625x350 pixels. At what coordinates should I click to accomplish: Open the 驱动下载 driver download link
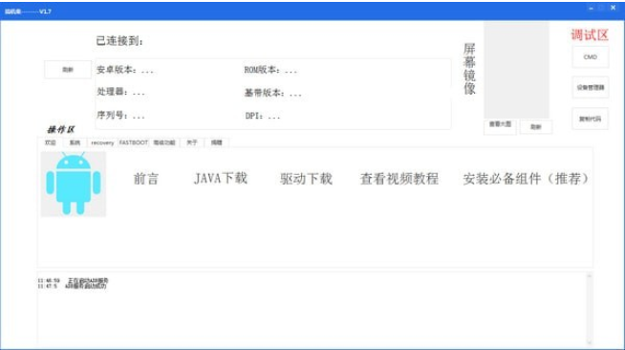point(306,178)
